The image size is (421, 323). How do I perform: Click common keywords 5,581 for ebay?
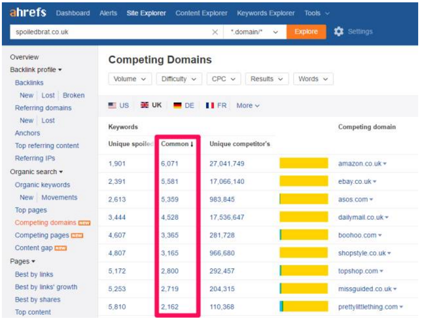point(170,181)
